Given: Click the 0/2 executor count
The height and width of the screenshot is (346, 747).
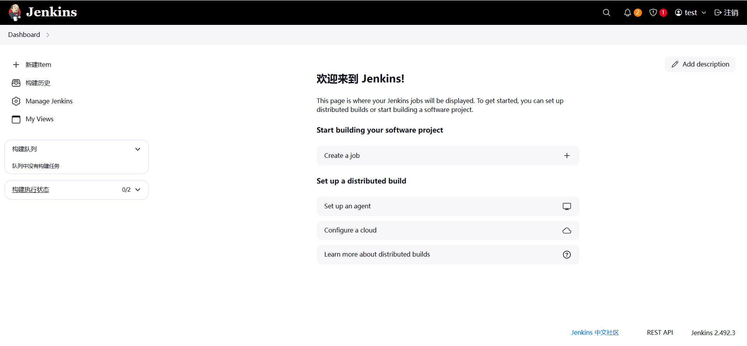Looking at the screenshot, I should tap(126, 190).
